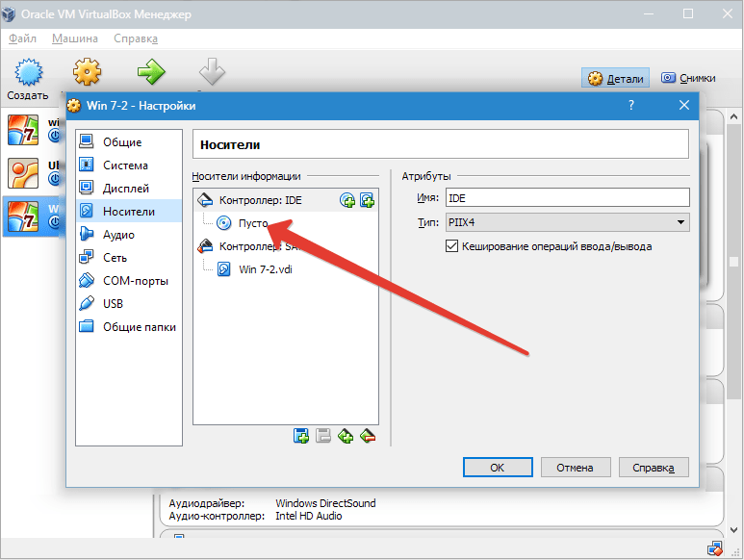Open the Справка menu in menu bar
The height and width of the screenshot is (560, 744).
click(136, 38)
